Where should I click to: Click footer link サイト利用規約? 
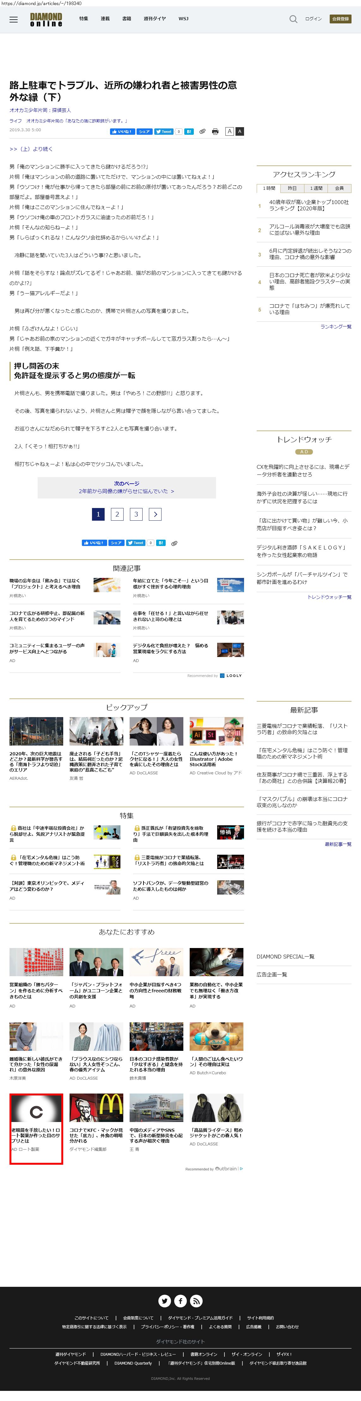[260, 1318]
